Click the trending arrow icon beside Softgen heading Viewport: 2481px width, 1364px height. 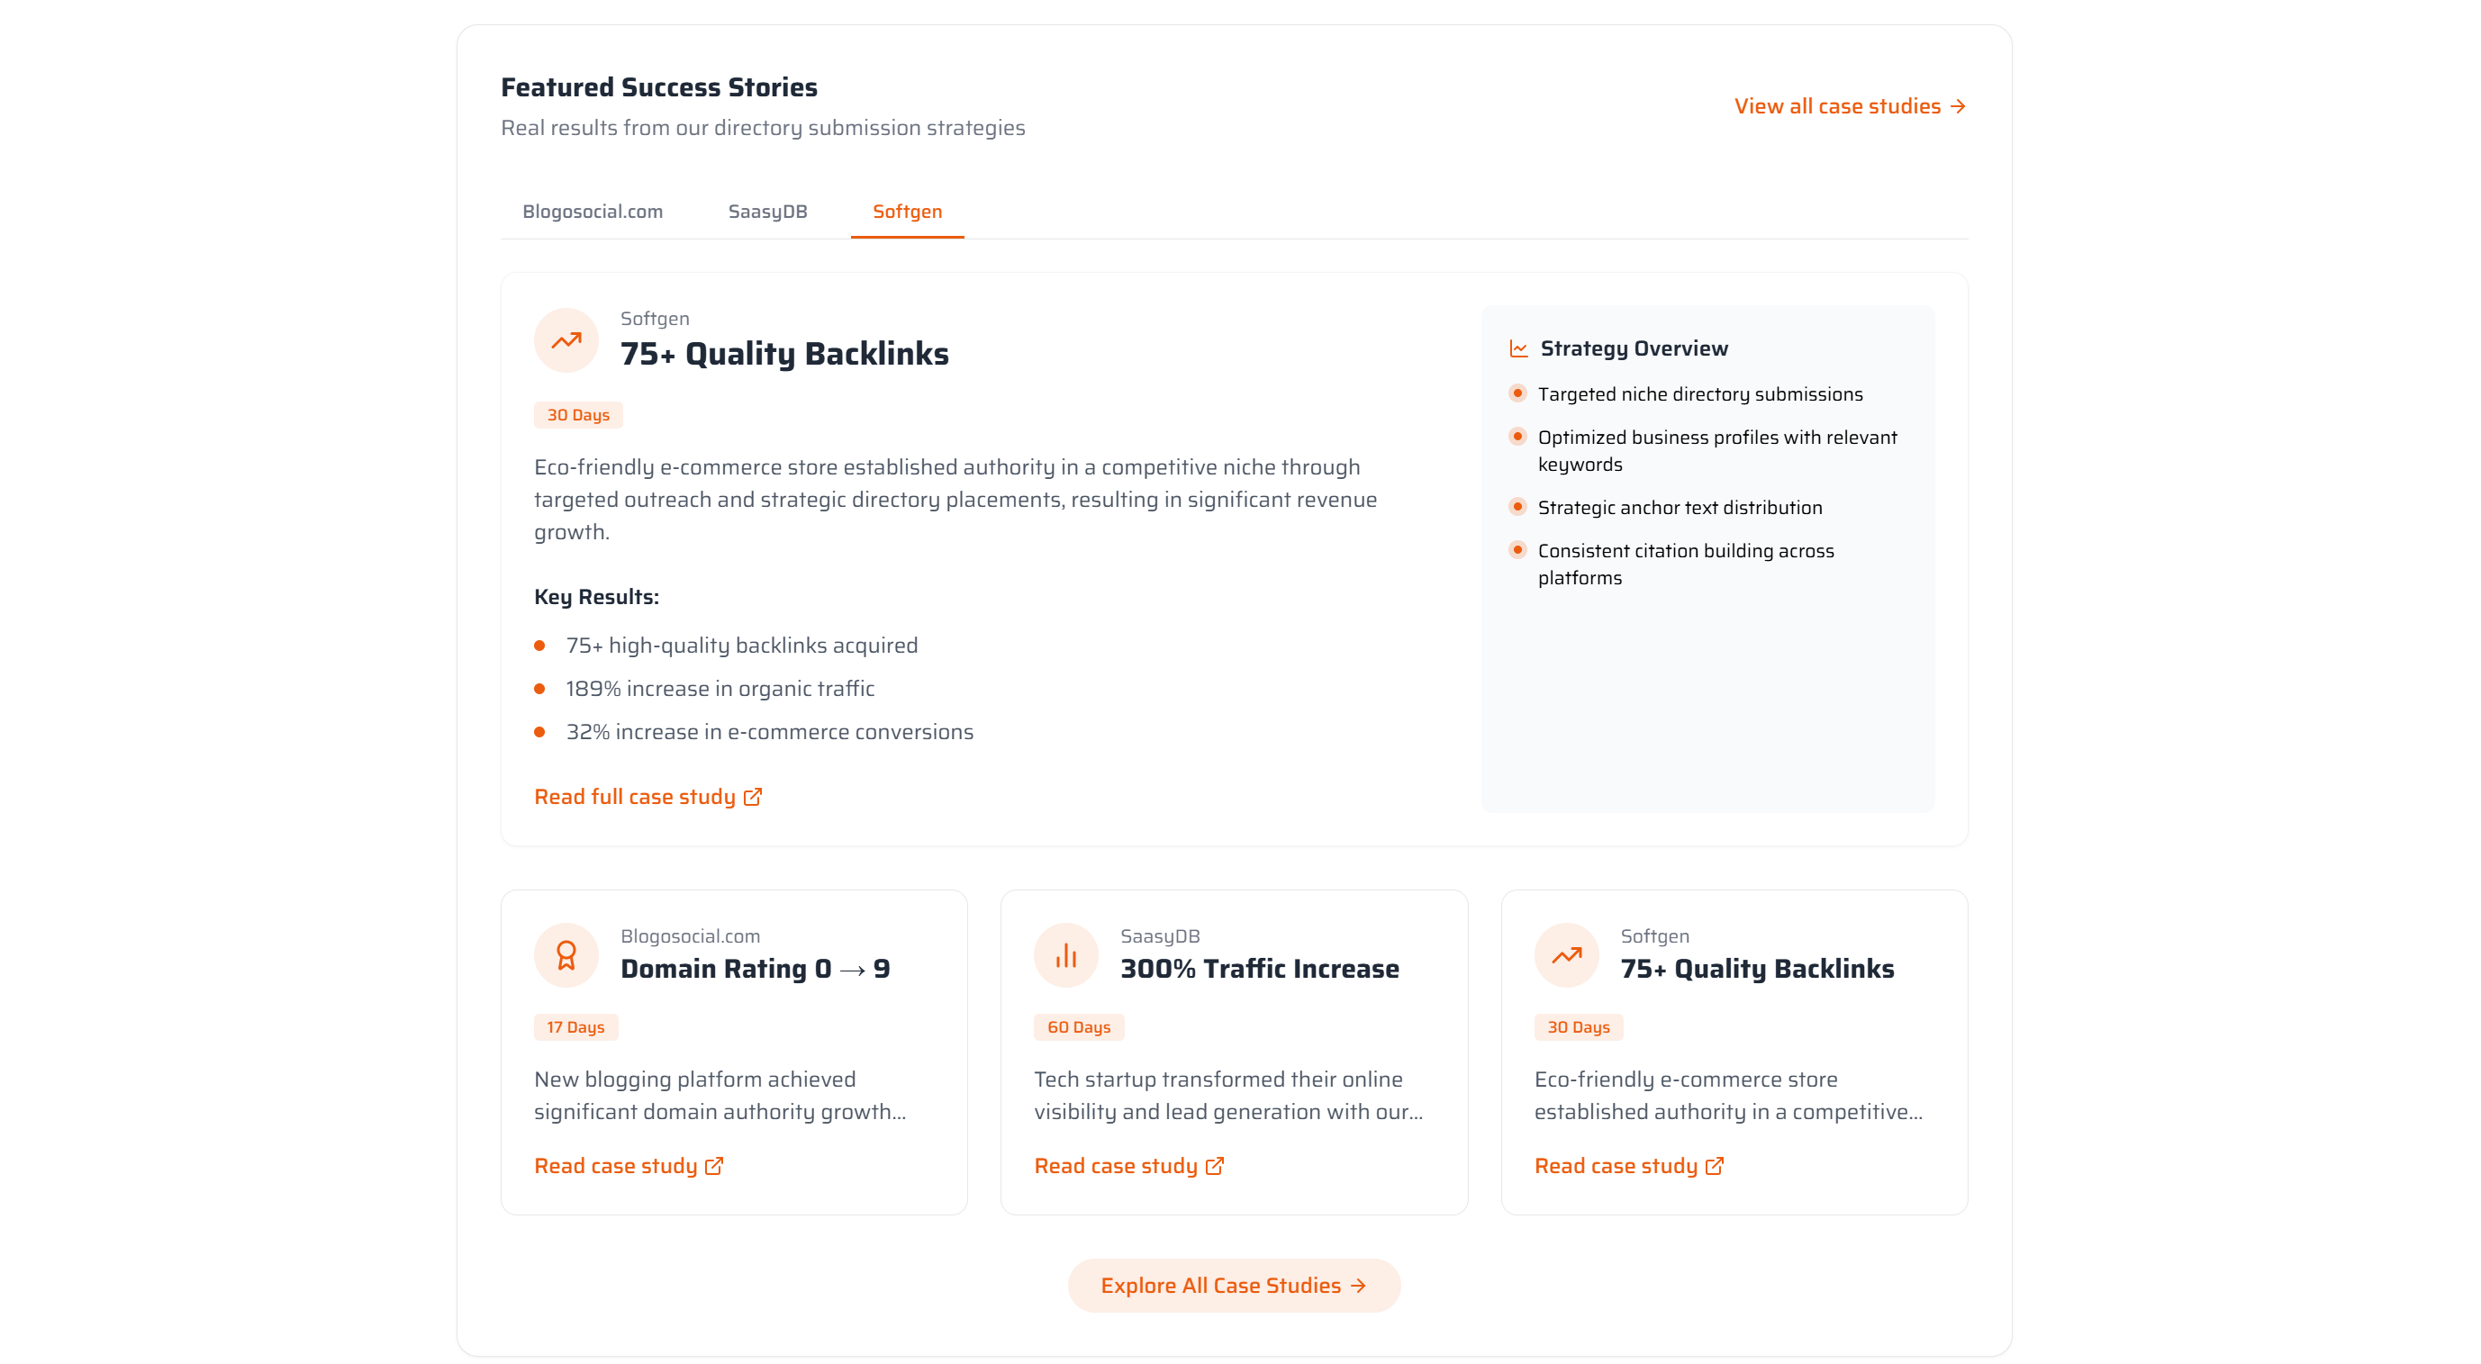[566, 339]
